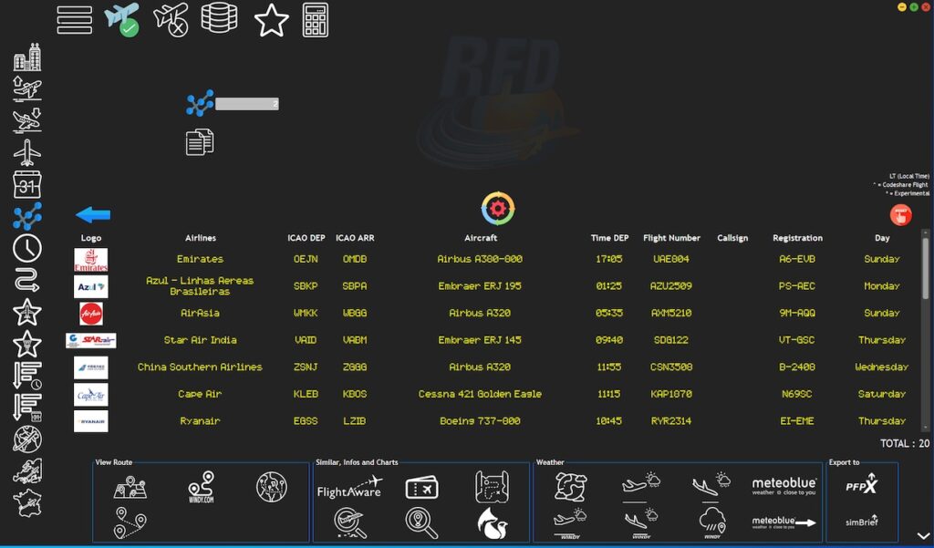The height and width of the screenshot is (548, 934).
Task: Select the star with airplane sidebar icon
Action: point(27,312)
